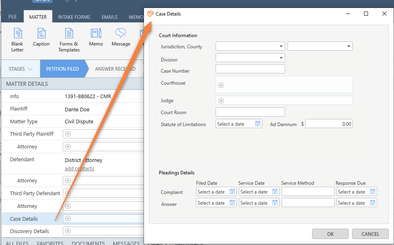Open the File menu tab
394x245 pixels.
(x=13, y=17)
